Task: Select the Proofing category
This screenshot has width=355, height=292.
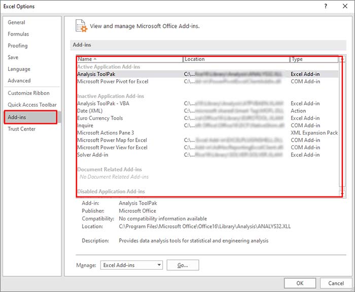Action: [18, 46]
